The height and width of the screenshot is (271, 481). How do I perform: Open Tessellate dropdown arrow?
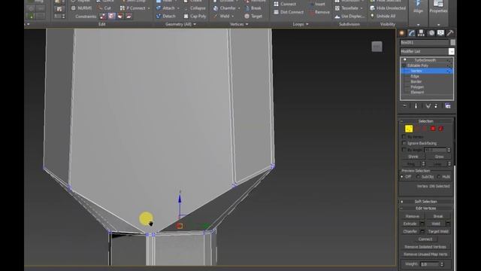362,8
